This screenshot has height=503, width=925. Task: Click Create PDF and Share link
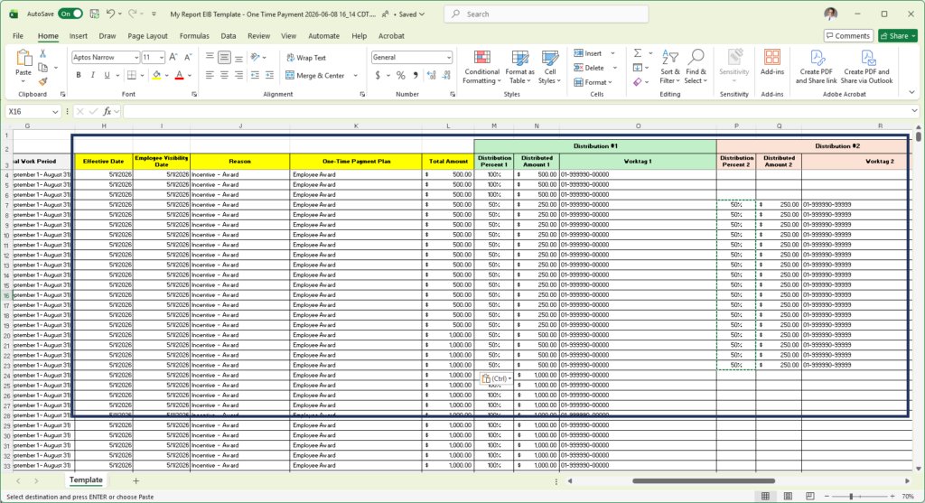click(x=817, y=67)
